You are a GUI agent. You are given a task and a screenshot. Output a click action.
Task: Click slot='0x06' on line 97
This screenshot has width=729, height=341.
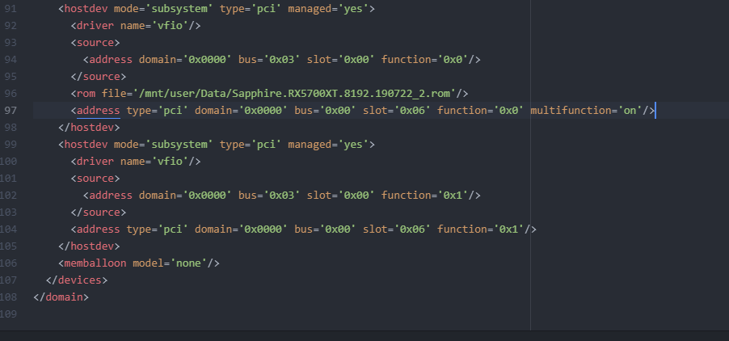tap(397, 111)
